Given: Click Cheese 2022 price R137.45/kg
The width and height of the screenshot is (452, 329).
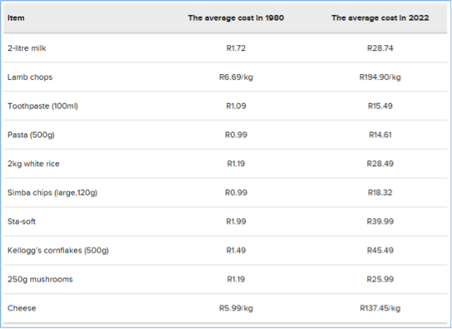Looking at the screenshot, I should pos(380,308).
